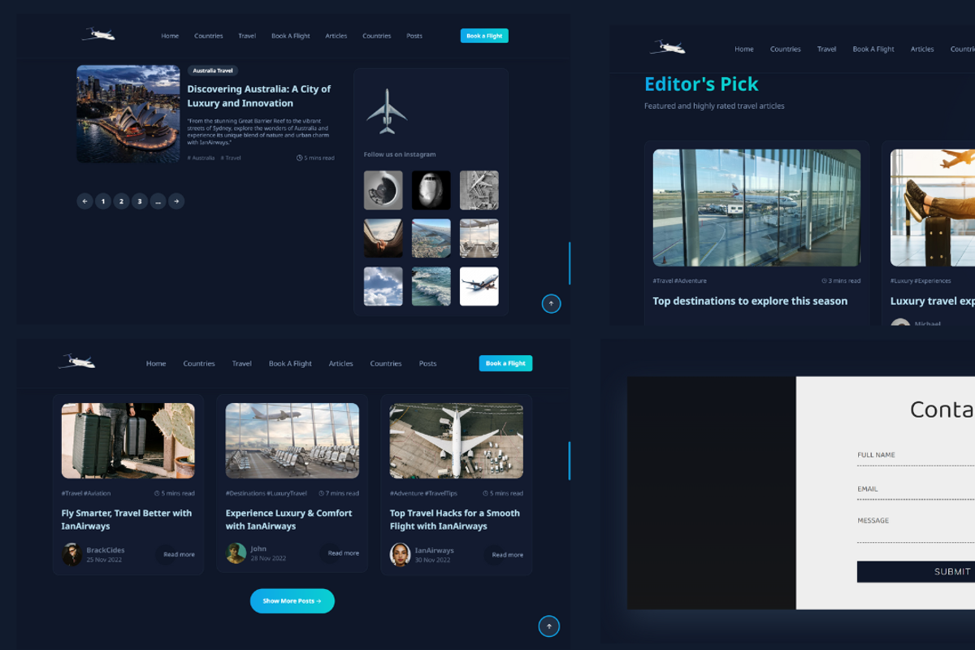The height and width of the screenshot is (650, 975).
Task: Open the white airplane on white background Instagram photo
Action: click(x=479, y=287)
